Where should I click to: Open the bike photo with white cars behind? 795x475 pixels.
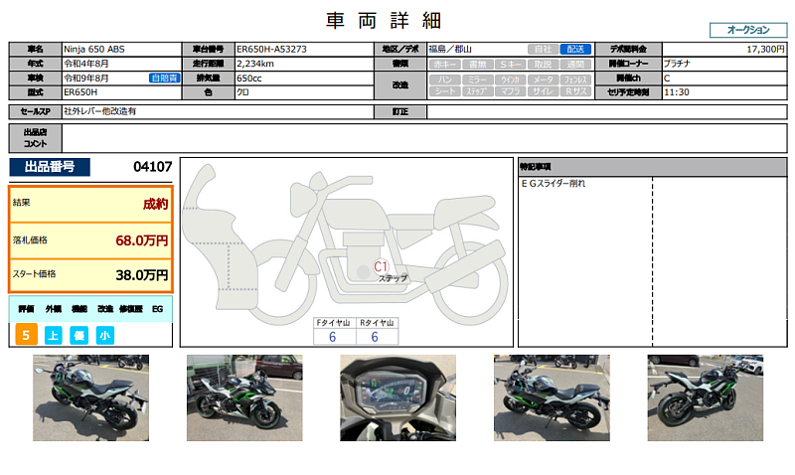point(706,397)
